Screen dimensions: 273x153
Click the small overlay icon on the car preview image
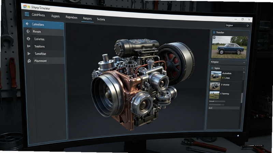(x=214, y=38)
